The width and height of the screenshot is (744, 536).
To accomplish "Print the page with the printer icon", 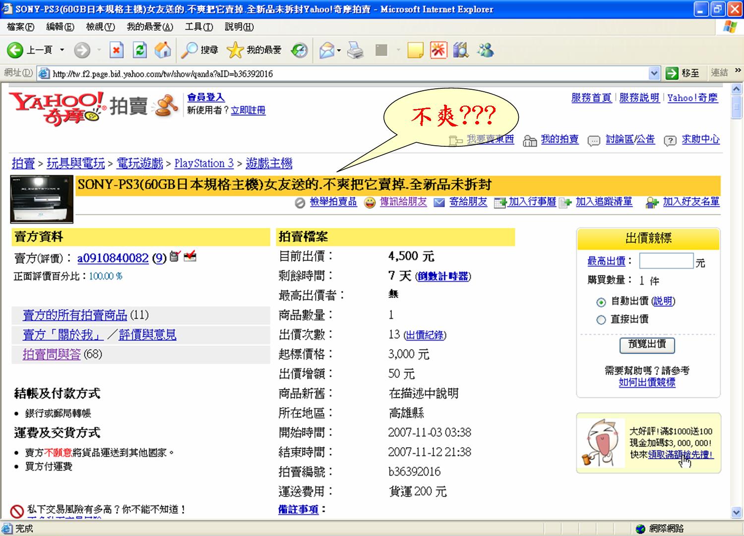I will (355, 50).
